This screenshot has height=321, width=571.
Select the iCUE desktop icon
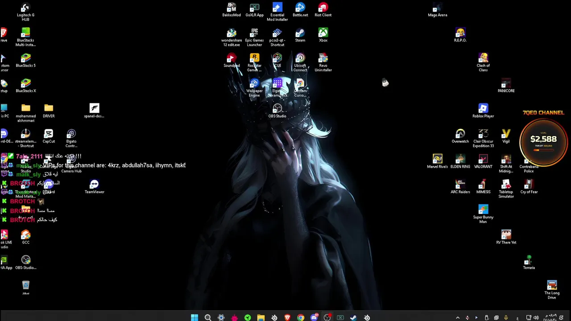coord(277,61)
